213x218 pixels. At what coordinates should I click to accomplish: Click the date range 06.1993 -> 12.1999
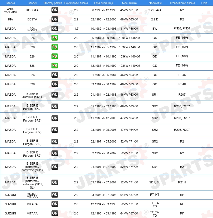(104, 10)
